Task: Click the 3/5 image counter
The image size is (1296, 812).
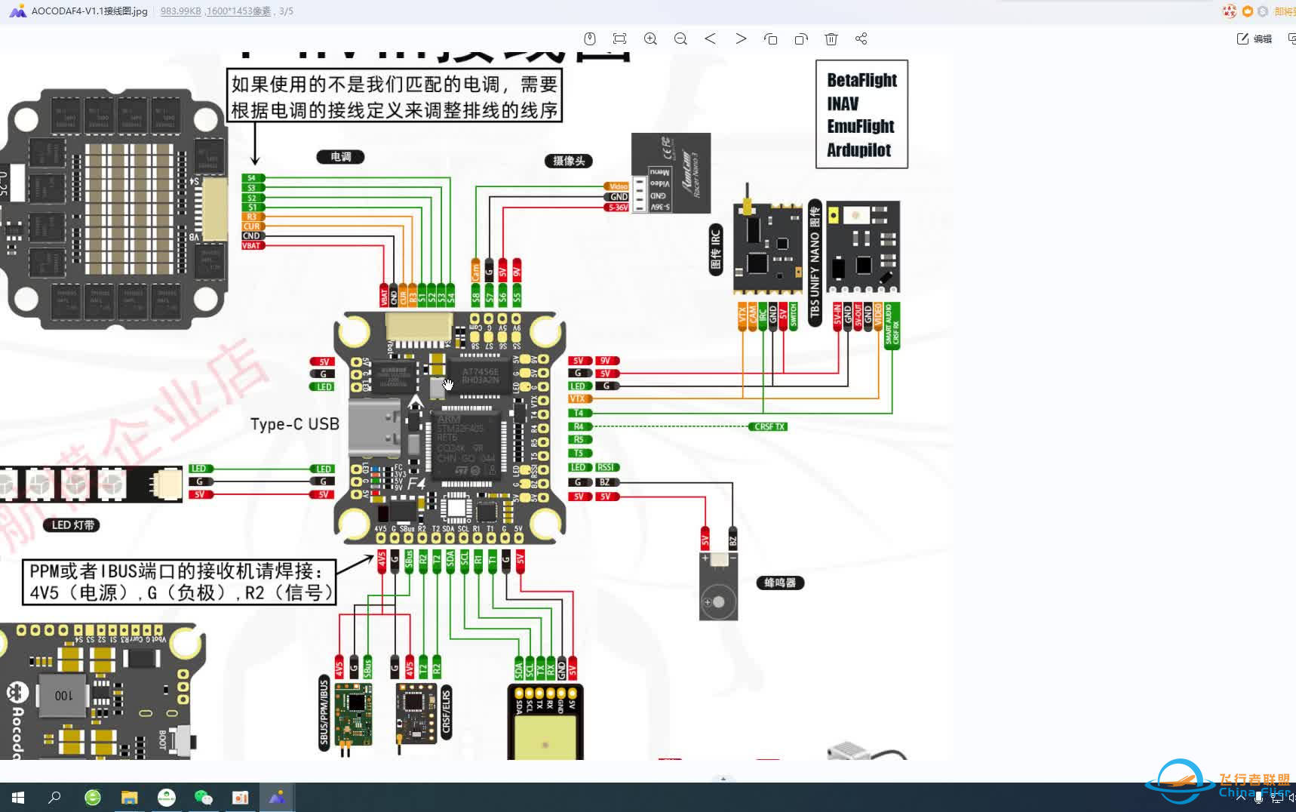Action: point(286,11)
